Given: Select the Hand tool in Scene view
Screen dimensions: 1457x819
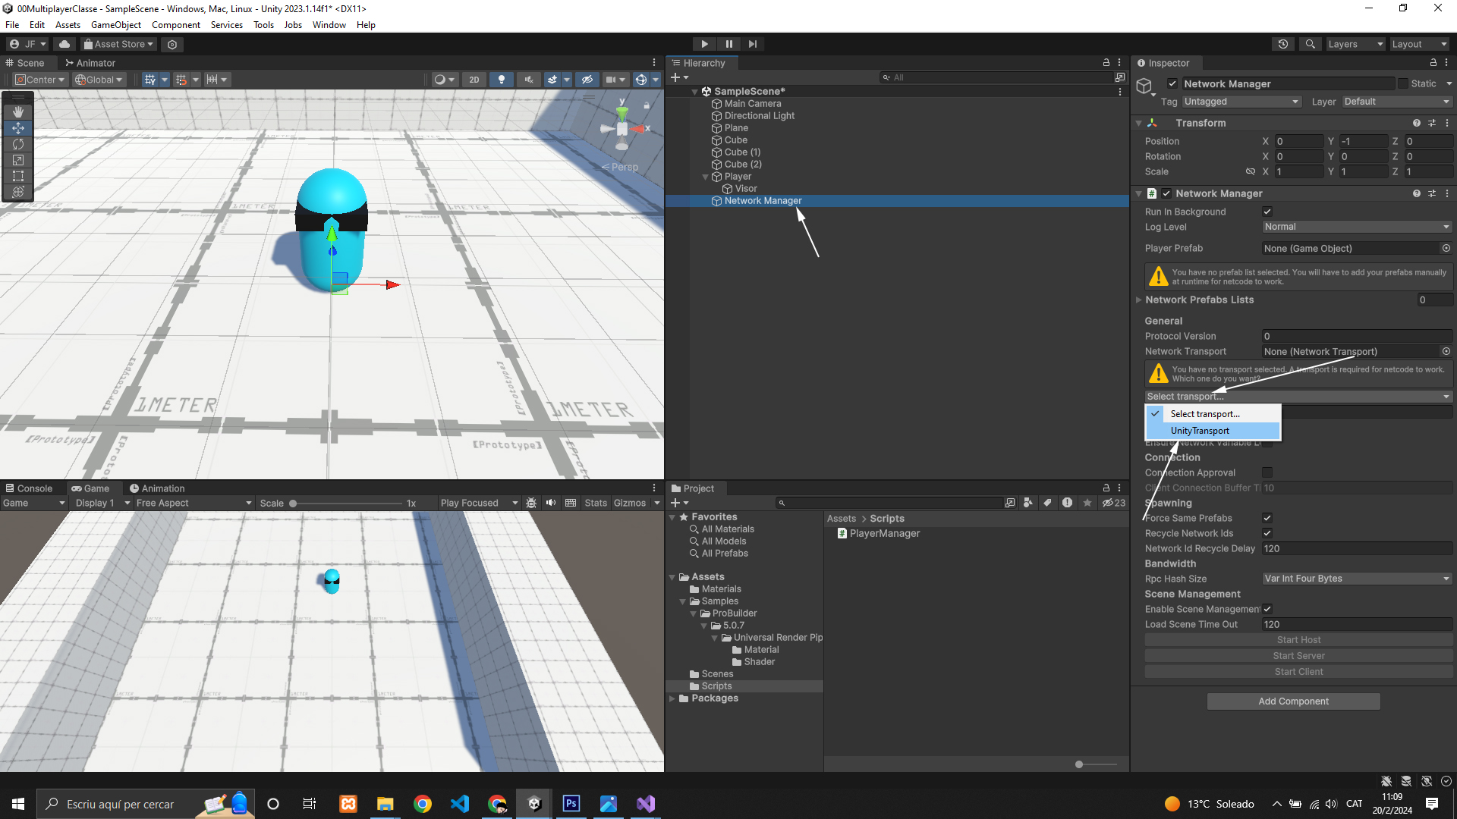Looking at the screenshot, I should pyautogui.click(x=18, y=112).
